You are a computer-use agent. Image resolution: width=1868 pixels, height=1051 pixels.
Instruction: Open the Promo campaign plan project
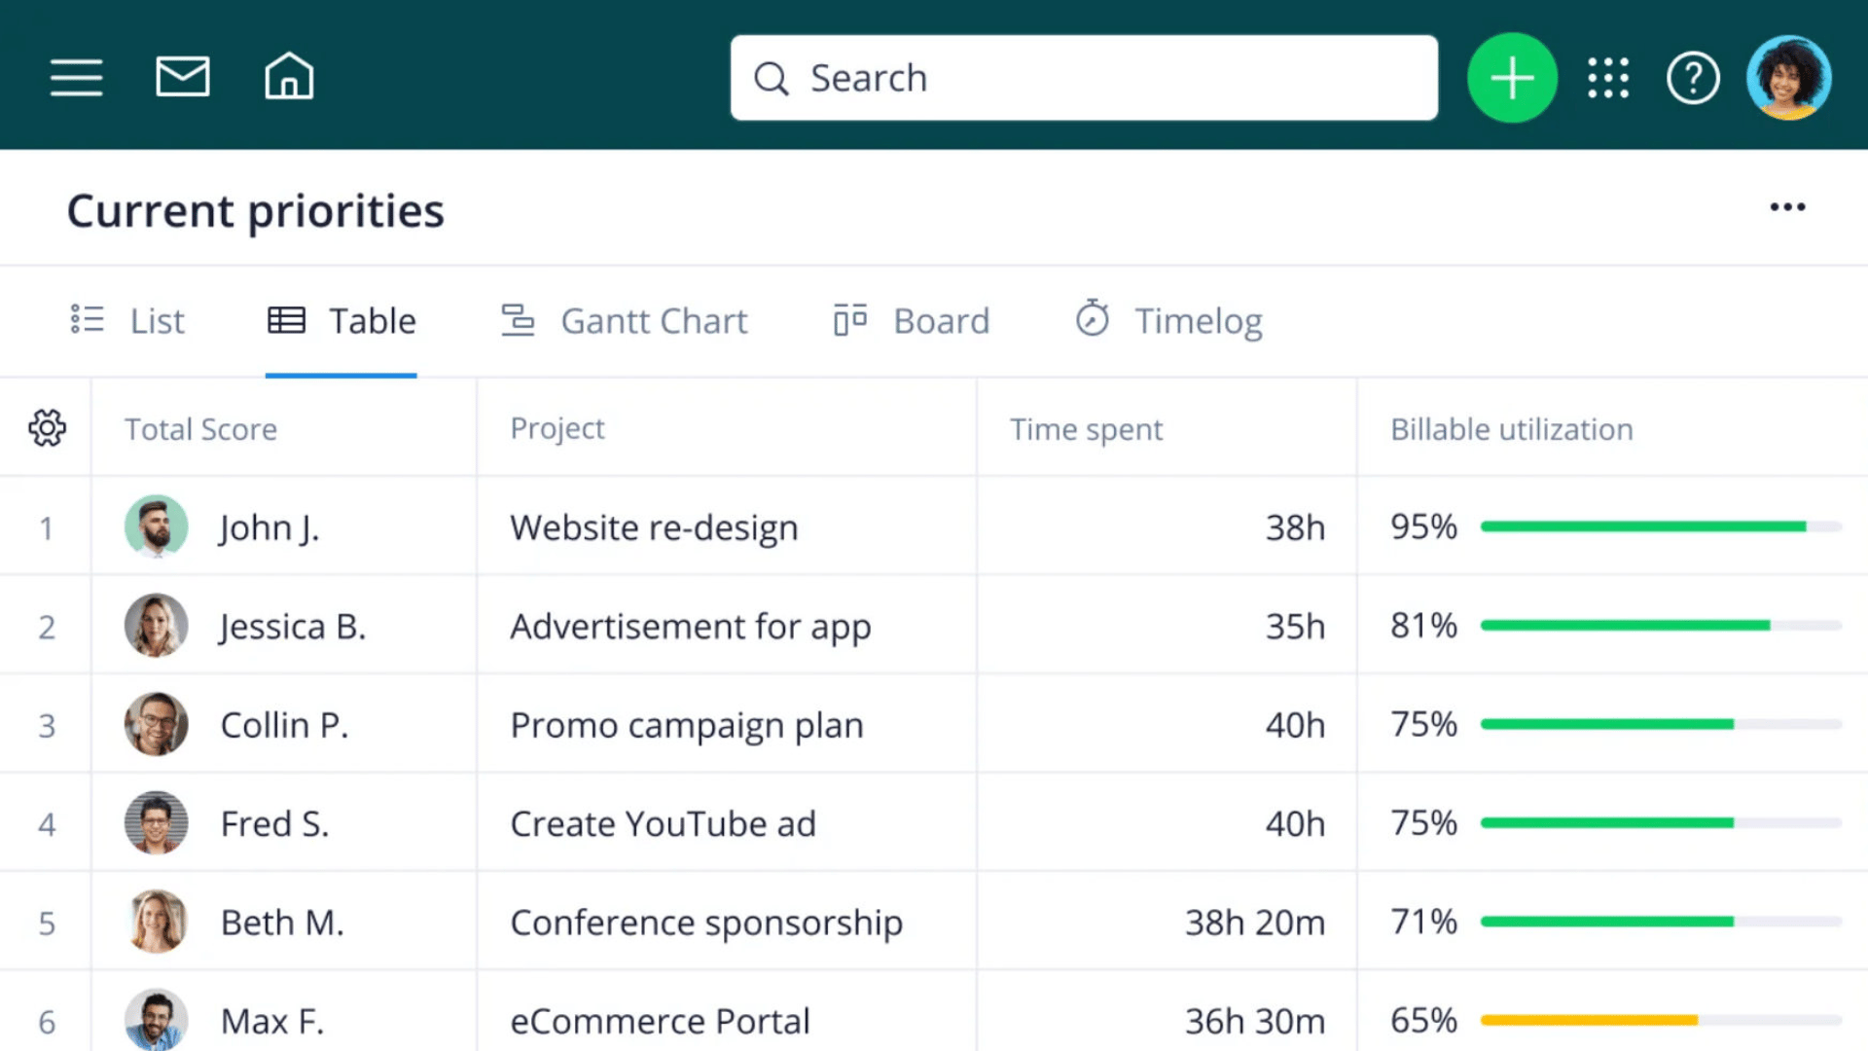(x=686, y=725)
